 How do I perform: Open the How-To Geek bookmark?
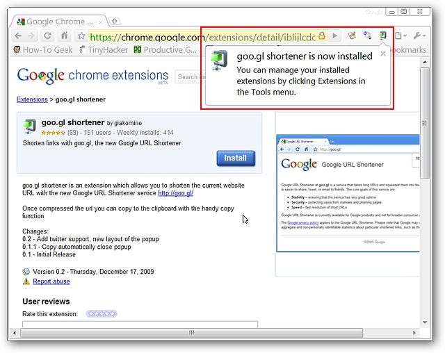[43, 50]
